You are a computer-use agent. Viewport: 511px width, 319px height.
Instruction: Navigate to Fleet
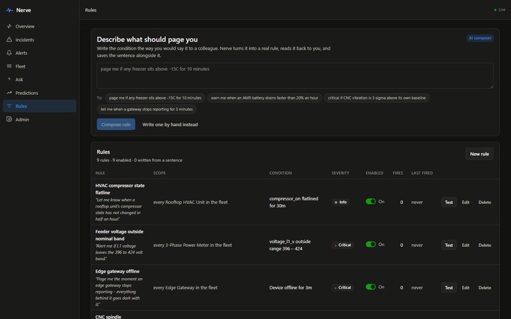pos(39,66)
